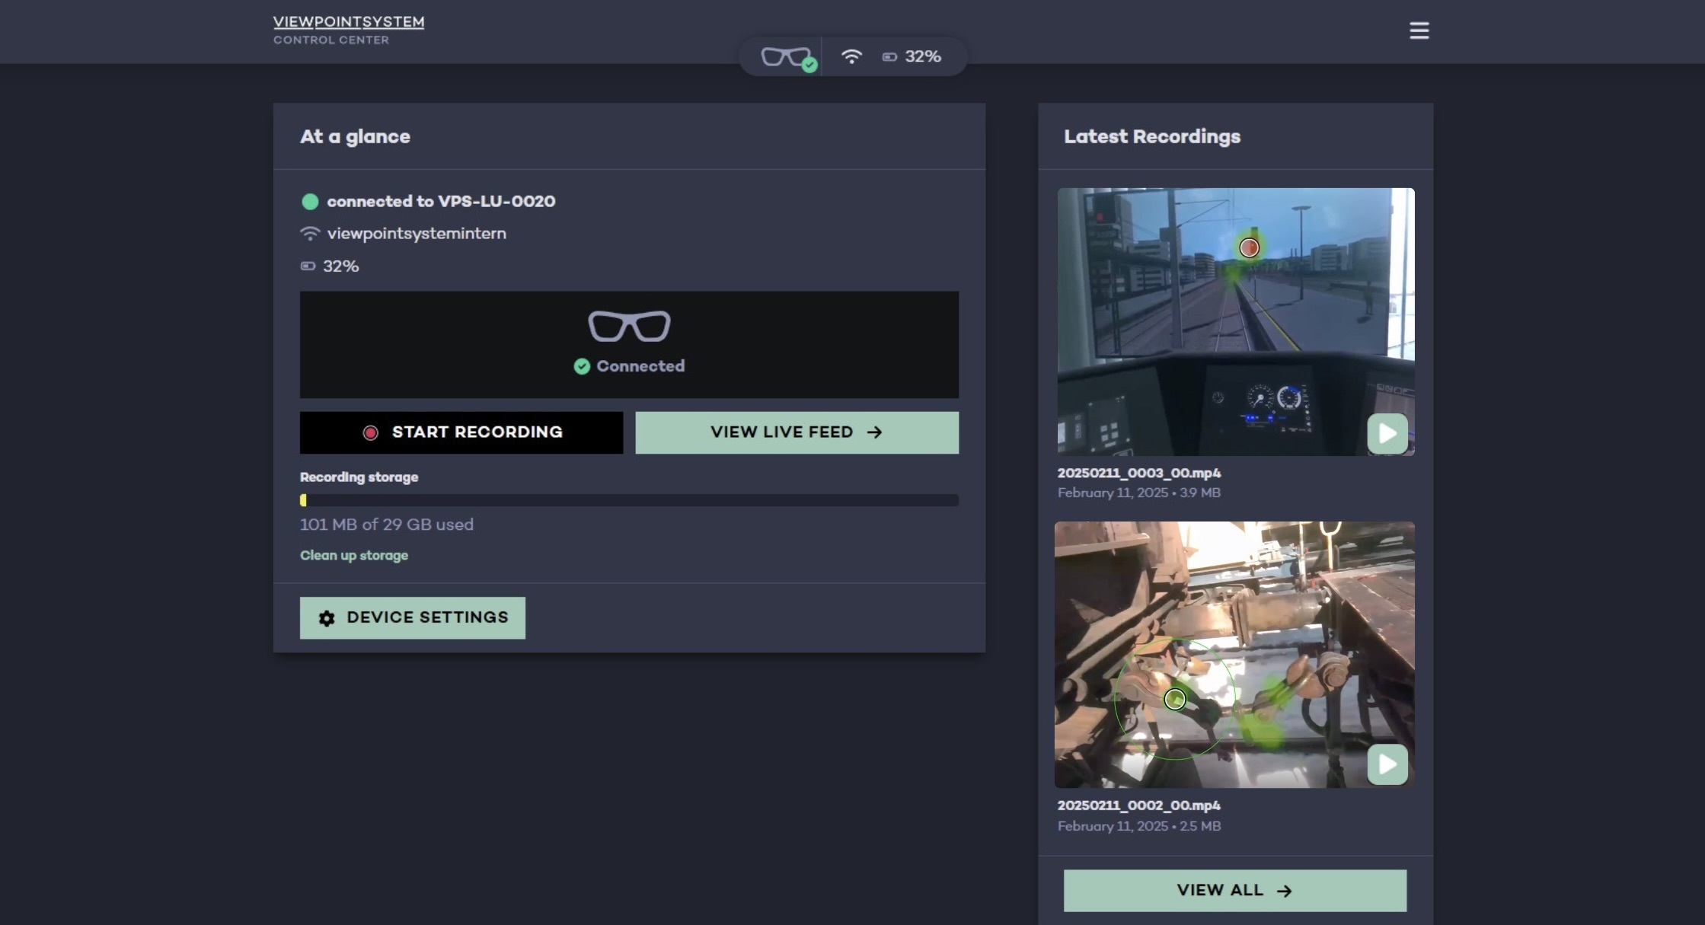Click the Wi-Fi icon in header pill
This screenshot has height=925, width=1705.
tap(851, 57)
